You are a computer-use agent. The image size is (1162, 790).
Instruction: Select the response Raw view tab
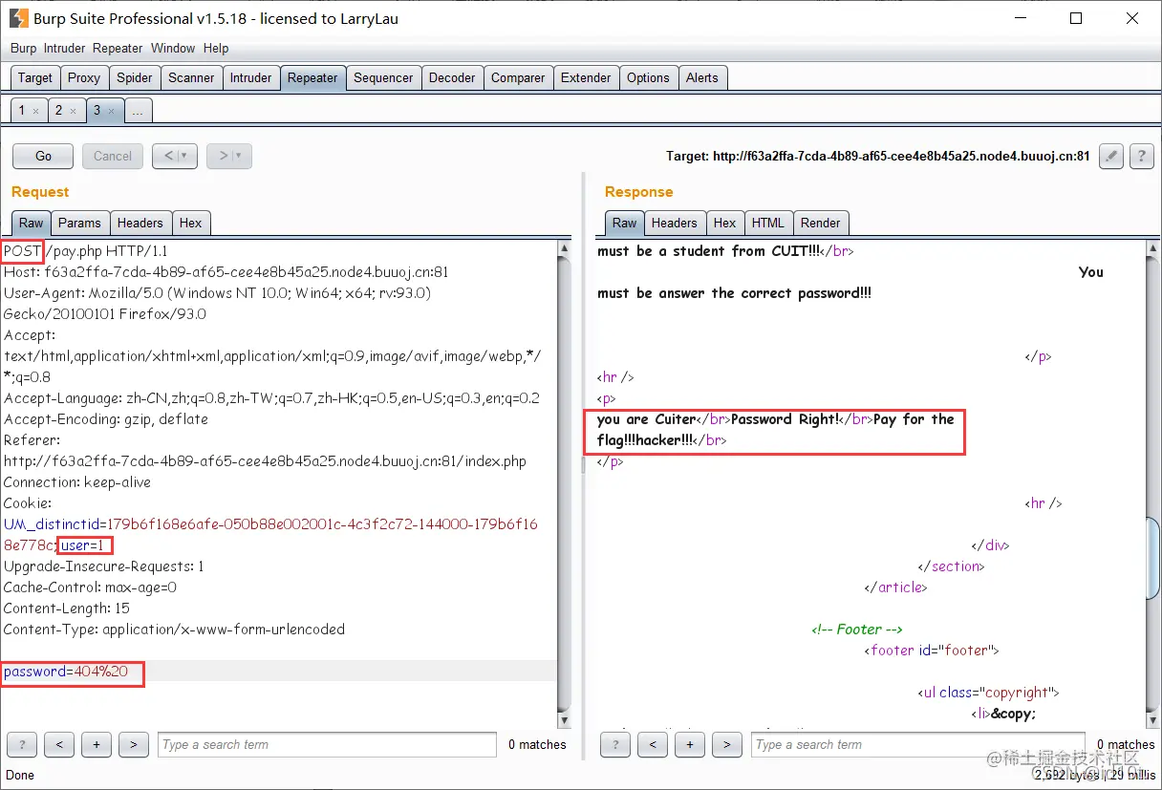625,223
